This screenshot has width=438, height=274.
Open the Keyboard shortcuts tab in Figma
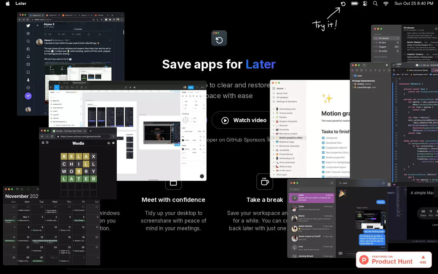point(79,83)
